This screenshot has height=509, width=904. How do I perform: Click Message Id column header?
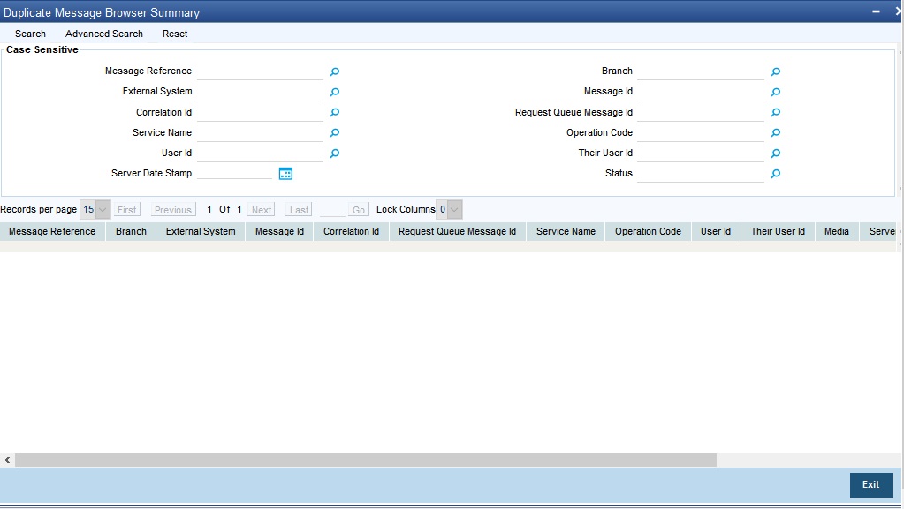[279, 231]
